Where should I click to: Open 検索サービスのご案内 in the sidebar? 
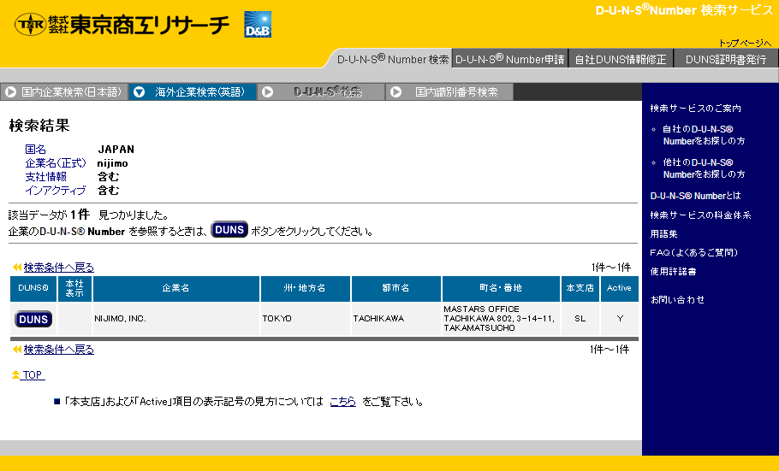(695, 109)
